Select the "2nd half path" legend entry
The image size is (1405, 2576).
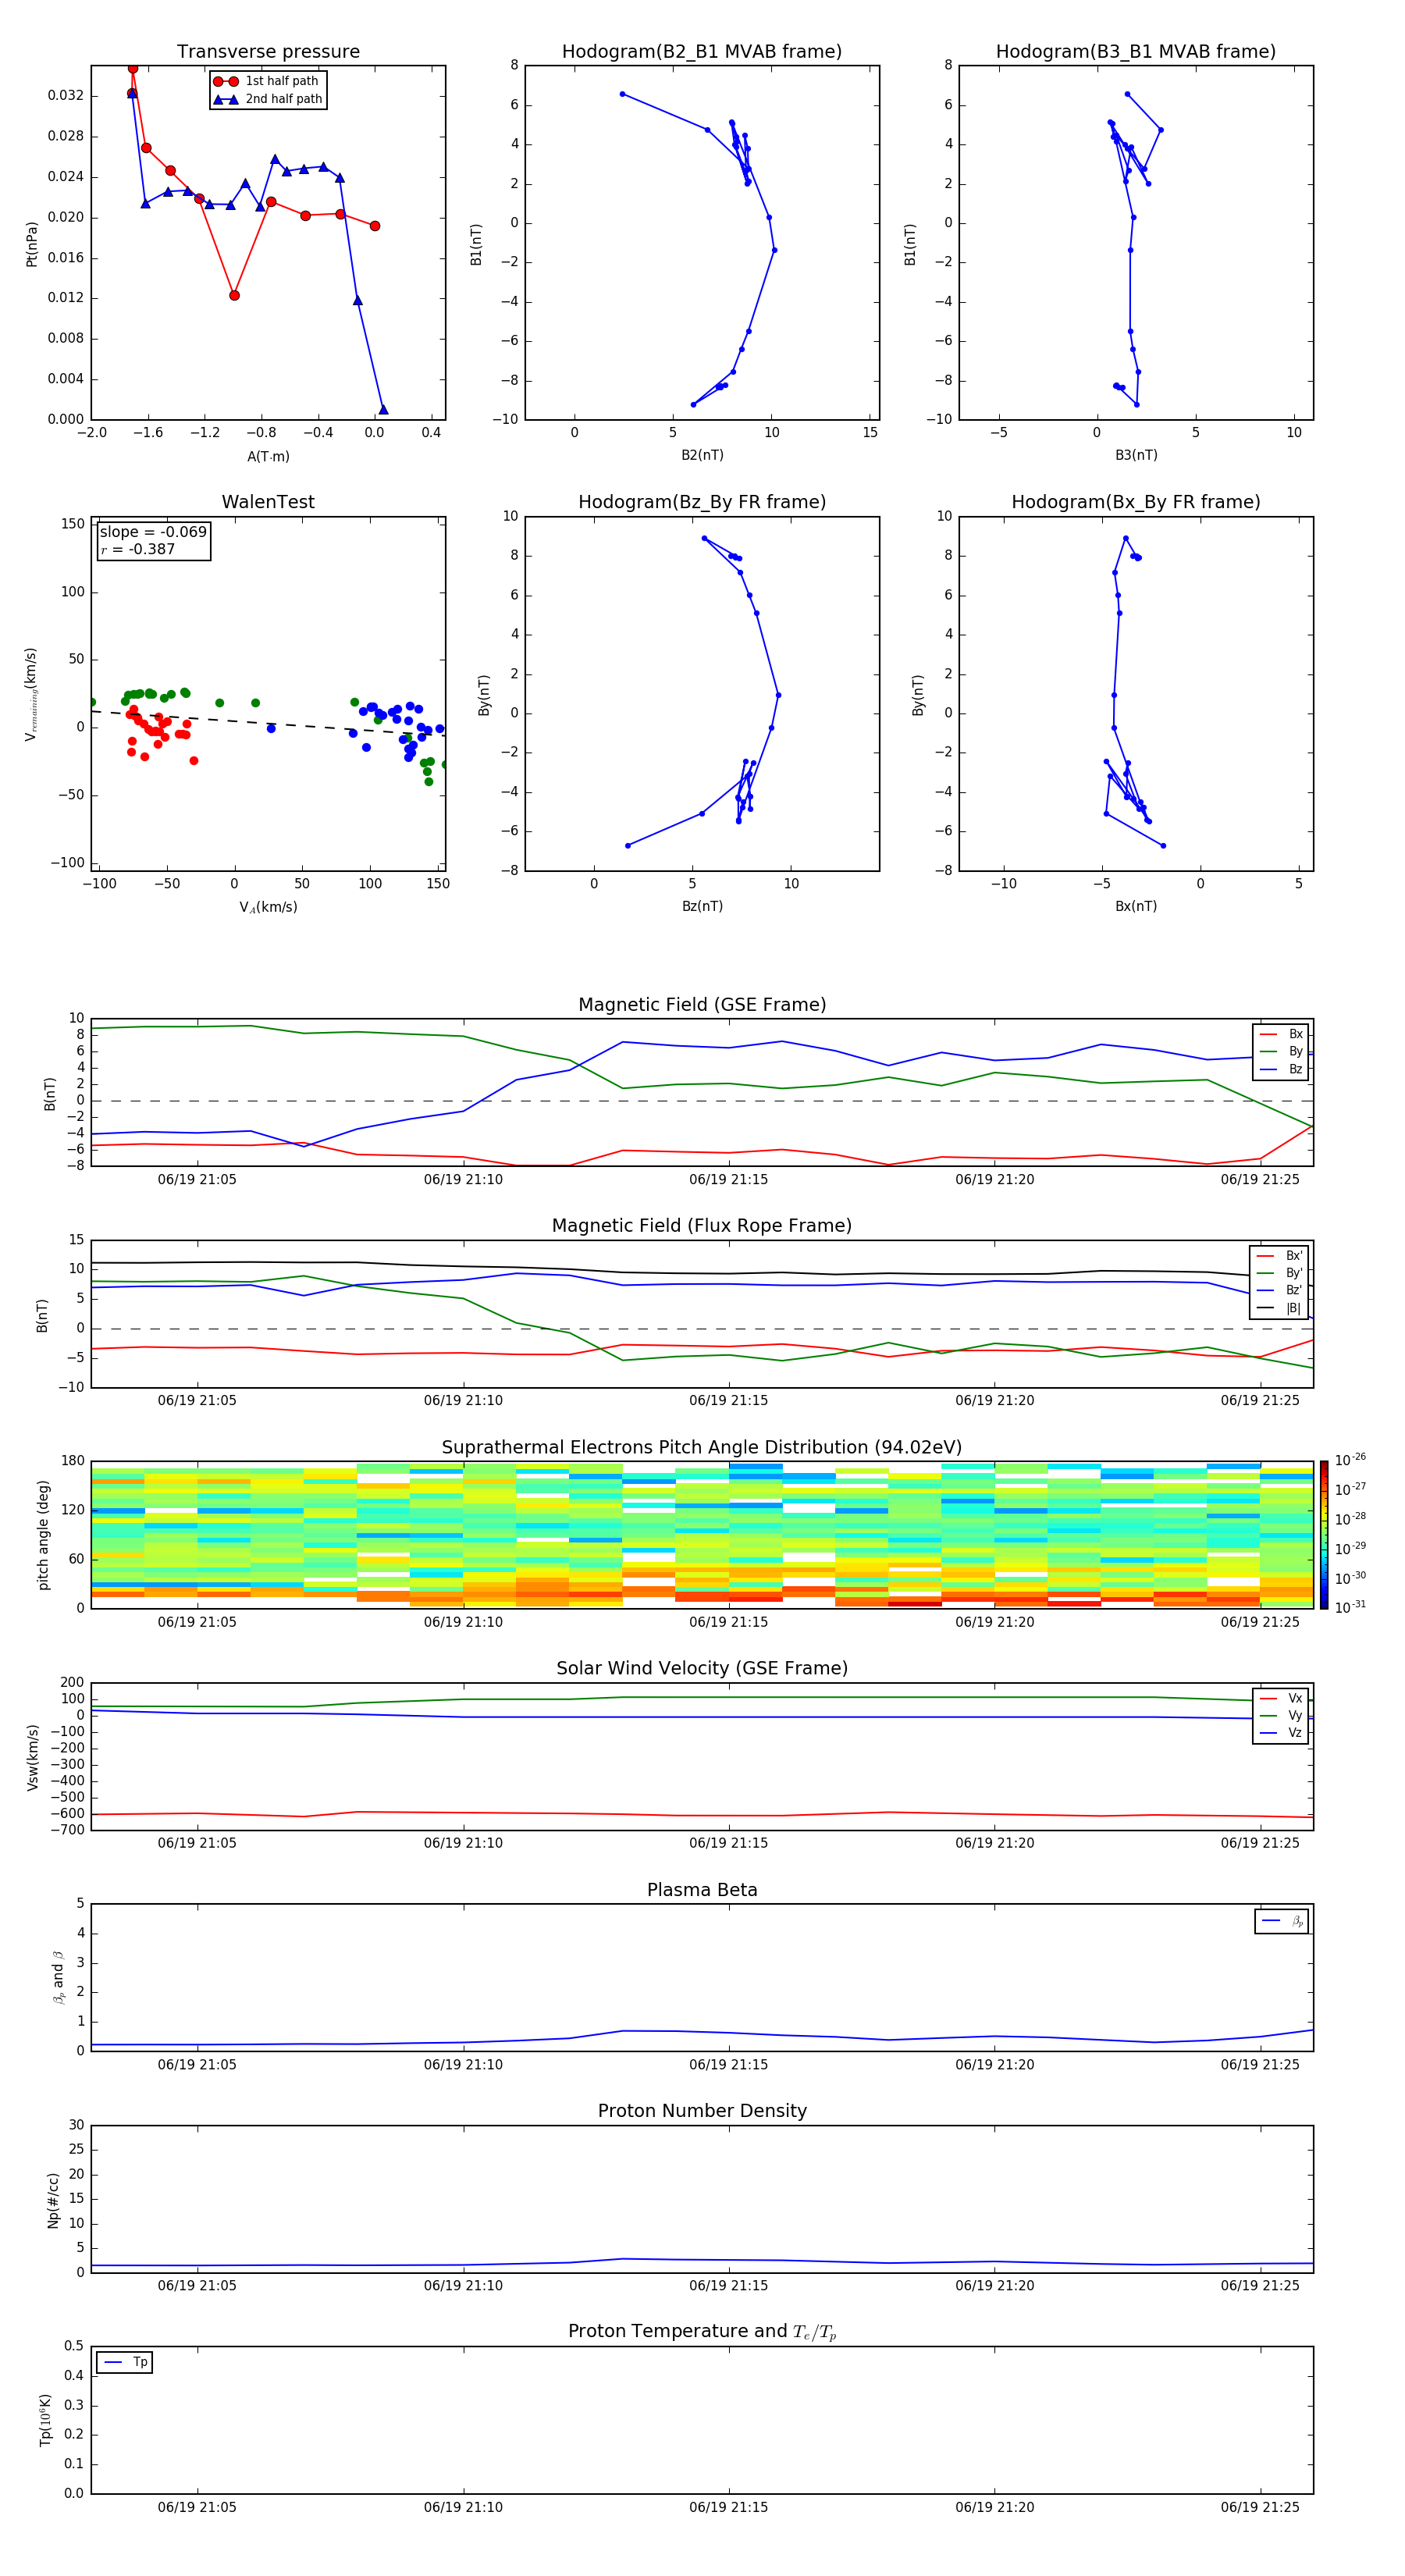tap(267, 99)
